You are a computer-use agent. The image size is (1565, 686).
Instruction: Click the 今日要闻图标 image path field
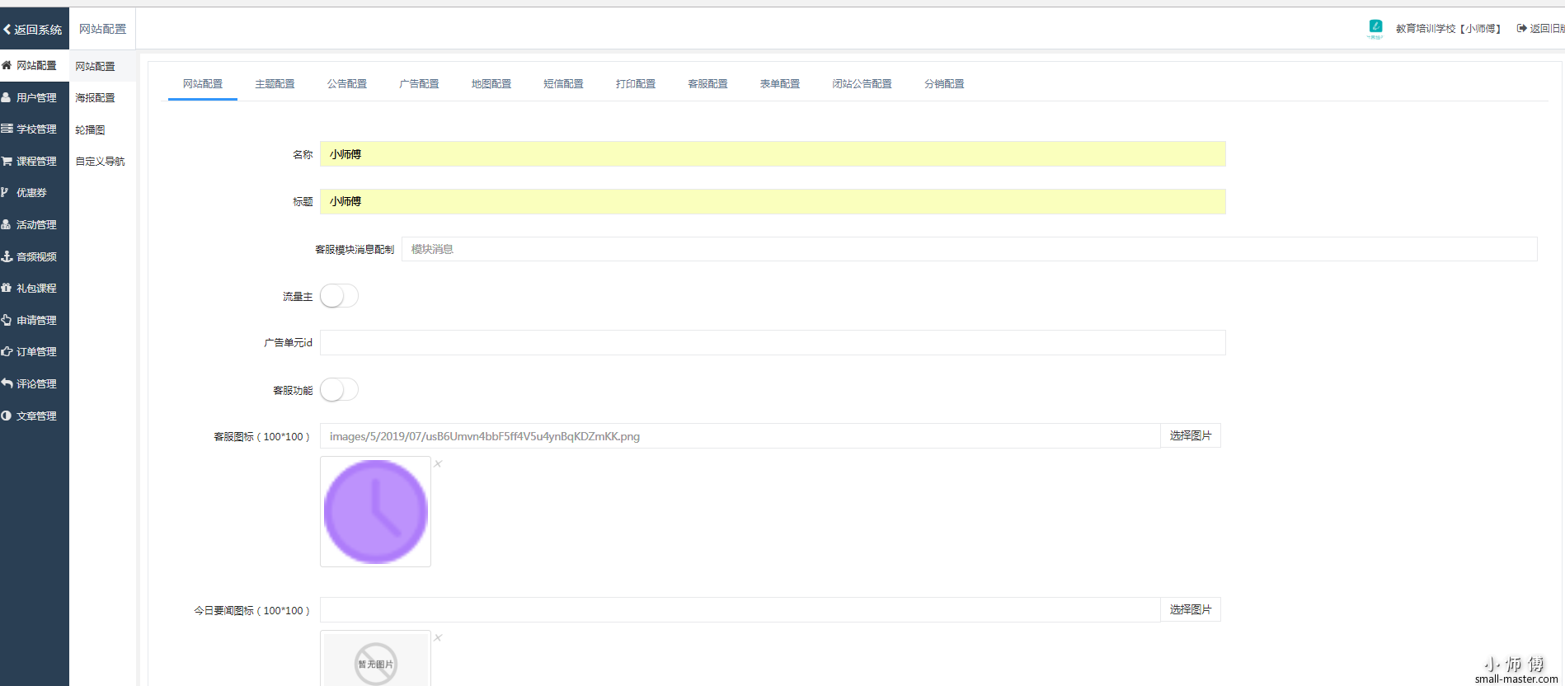point(740,610)
